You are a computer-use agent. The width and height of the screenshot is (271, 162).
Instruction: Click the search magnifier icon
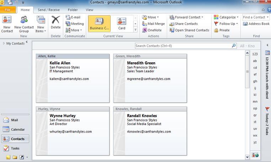[234, 46]
